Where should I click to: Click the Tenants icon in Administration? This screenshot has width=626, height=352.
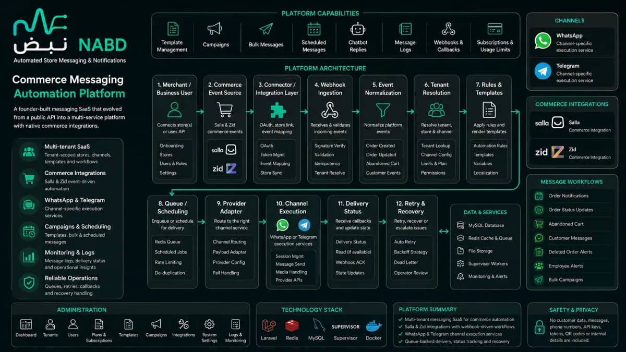[50, 324]
